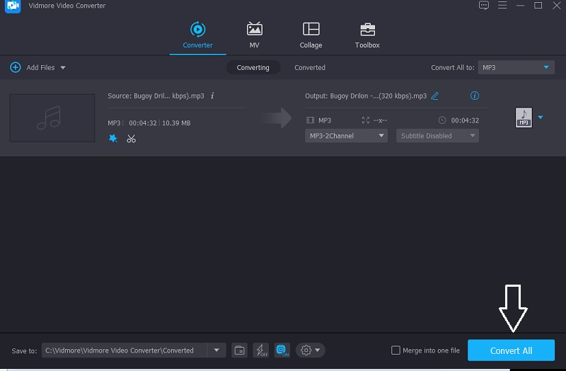This screenshot has width=566, height=371.
Task: Open the feedback chat icon in title bar
Action: pyautogui.click(x=484, y=6)
